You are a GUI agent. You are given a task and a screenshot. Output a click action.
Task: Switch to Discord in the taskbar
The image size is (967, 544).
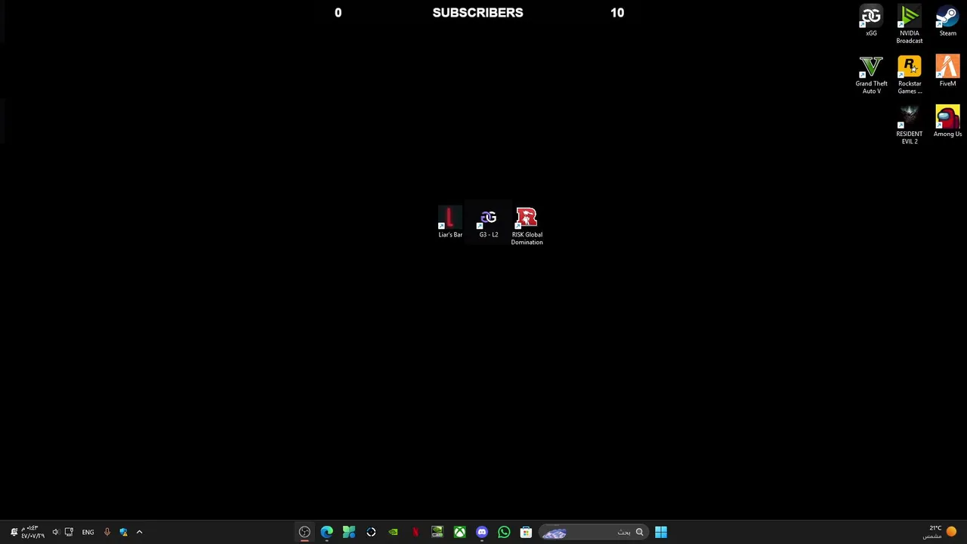click(482, 532)
